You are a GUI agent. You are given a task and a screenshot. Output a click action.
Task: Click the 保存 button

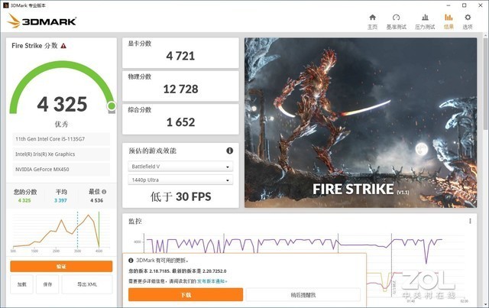click(47, 284)
